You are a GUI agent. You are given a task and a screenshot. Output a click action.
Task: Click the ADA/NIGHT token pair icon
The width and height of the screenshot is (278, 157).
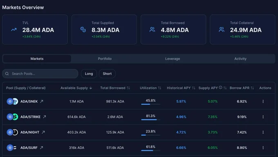point(12,132)
